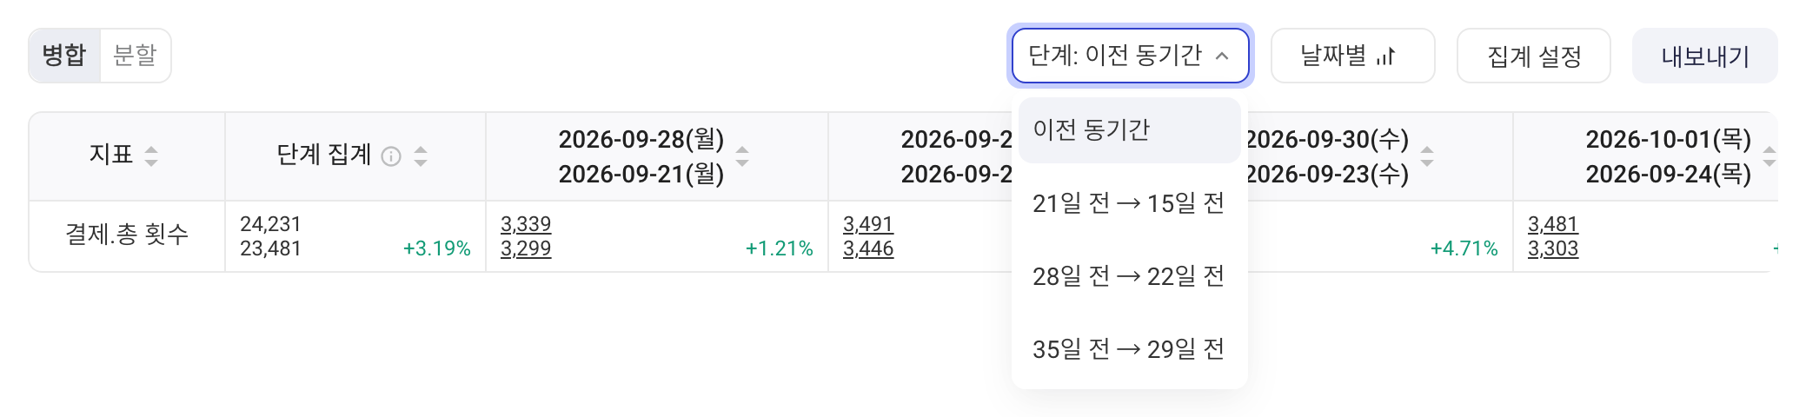The width and height of the screenshot is (1806, 417).
Task: Click bar chart icon in 날짜별 button
Action: pos(1385,56)
